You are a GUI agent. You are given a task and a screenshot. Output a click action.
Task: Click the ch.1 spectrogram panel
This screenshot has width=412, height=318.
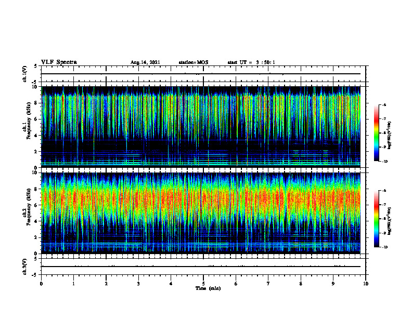click(201, 127)
